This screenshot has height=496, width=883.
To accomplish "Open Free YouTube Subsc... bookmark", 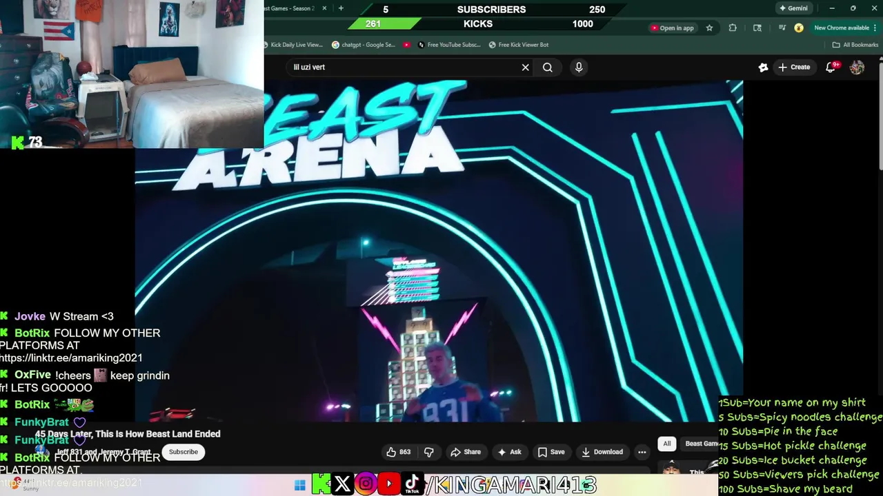I will point(448,45).
